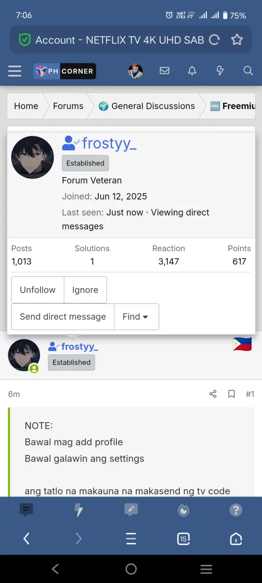Open the frostyy_ profile name link in the popup
Screen dimensions: 262x583
(109, 143)
